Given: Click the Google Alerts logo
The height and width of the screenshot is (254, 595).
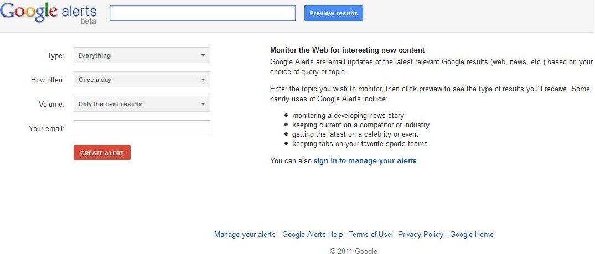Looking at the screenshot, I should (x=49, y=12).
